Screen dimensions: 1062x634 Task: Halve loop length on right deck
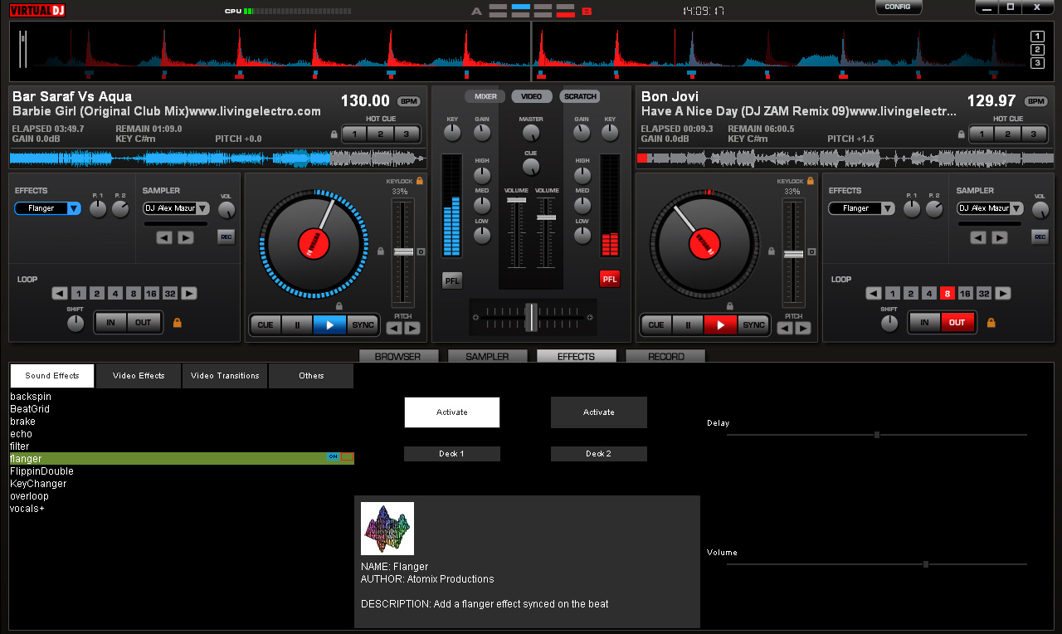[874, 293]
